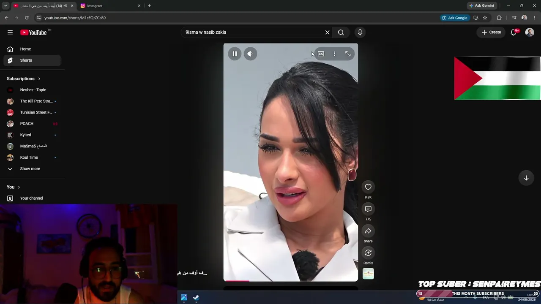Viewport: 541px width, 304px height.
Task: Open the Create menu button
Action: (x=492, y=33)
